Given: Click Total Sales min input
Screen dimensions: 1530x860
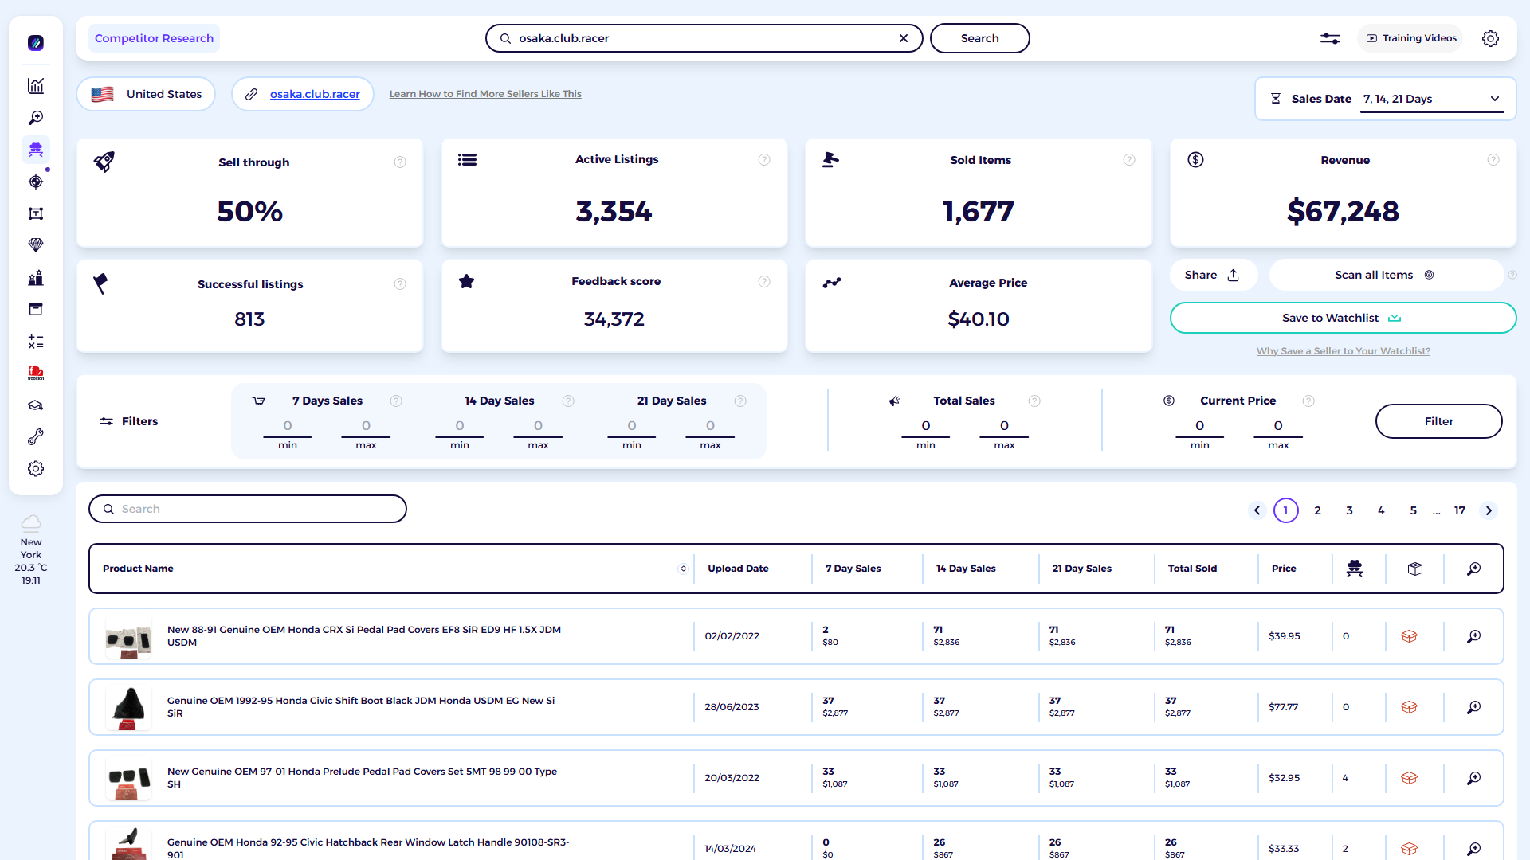Looking at the screenshot, I should point(926,426).
